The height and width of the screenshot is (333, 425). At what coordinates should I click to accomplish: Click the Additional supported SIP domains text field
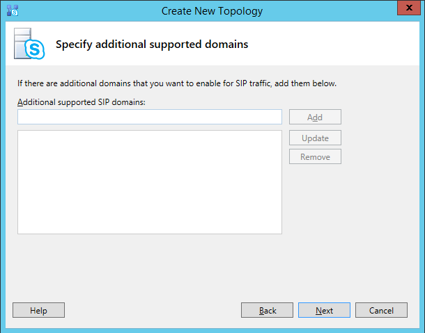pos(149,117)
